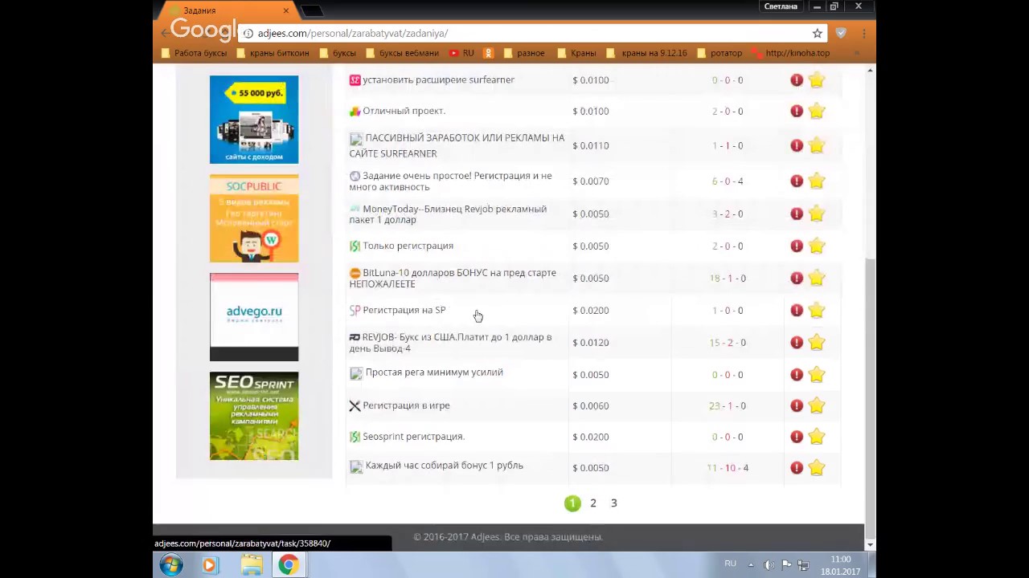This screenshot has width=1029, height=578.
Task: Star the REVJOB букс из США task
Action: [817, 343]
